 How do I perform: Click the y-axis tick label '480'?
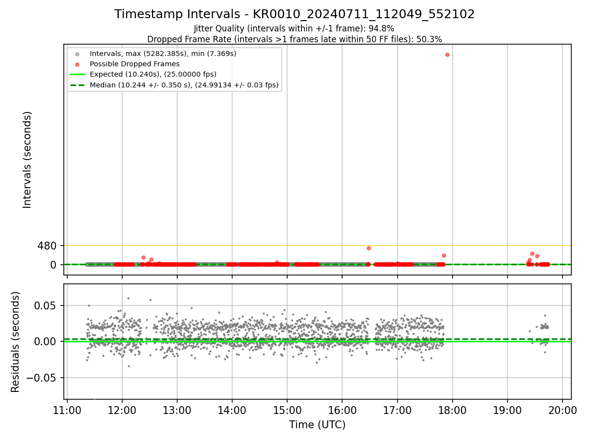pyautogui.click(x=47, y=246)
